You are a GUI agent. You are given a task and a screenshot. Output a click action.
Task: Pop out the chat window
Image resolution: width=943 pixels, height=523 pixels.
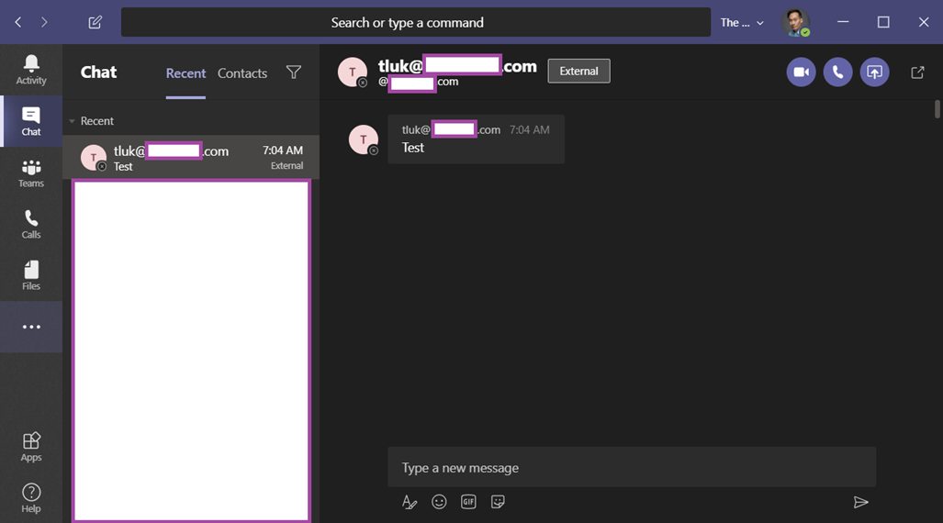click(x=917, y=72)
